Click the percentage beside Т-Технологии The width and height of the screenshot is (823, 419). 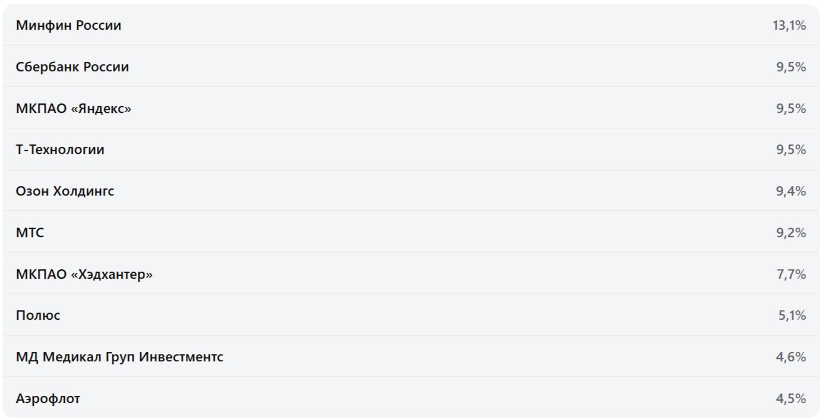click(791, 149)
